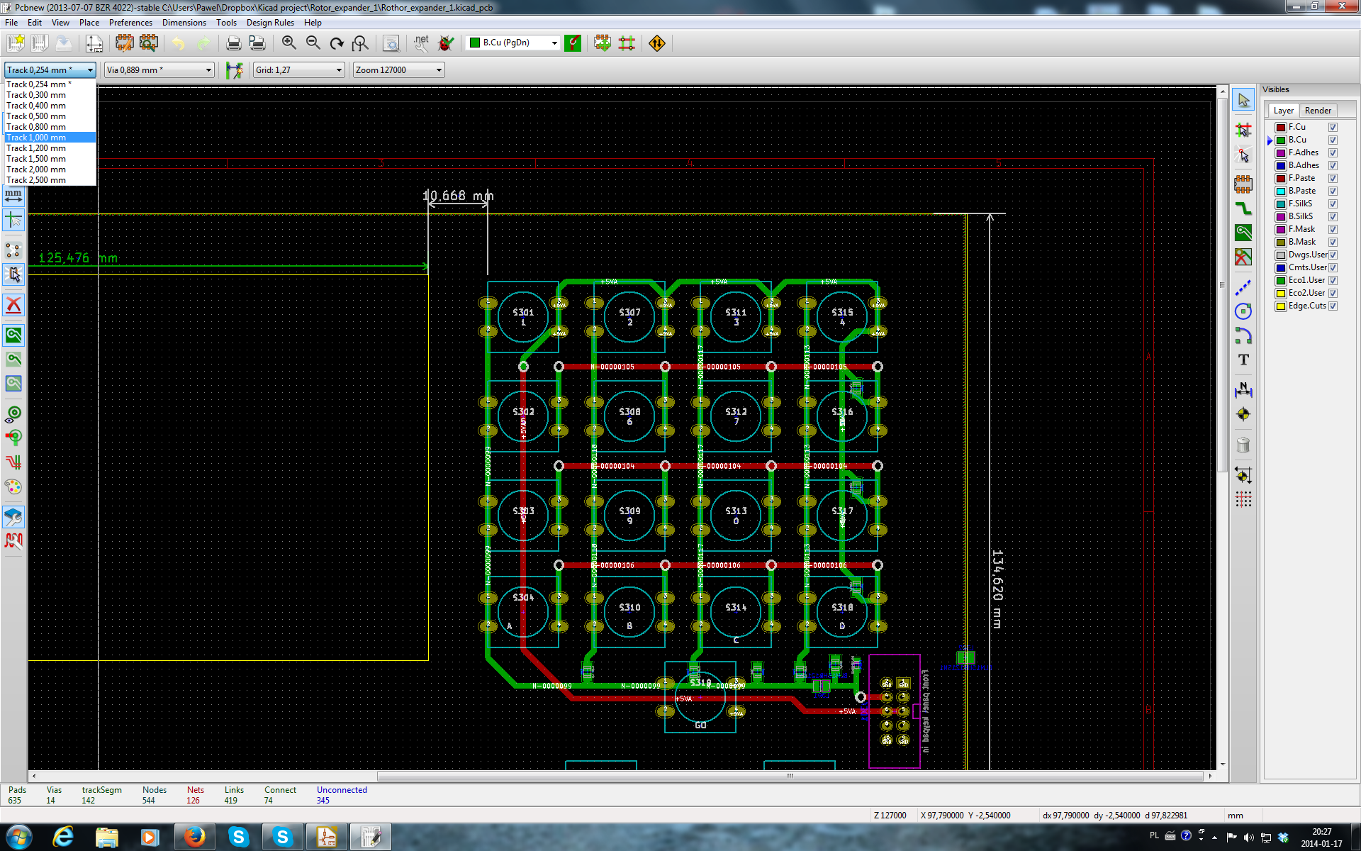This screenshot has height=851, width=1361.
Task: Select the Add dimension tool
Action: [x=1243, y=389]
